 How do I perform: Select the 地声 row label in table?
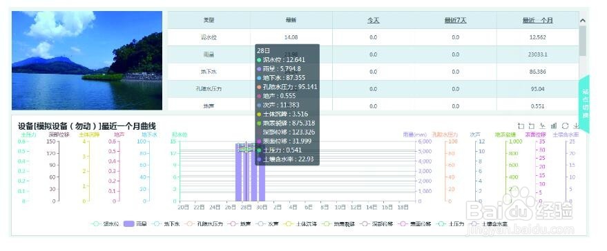[209, 106]
